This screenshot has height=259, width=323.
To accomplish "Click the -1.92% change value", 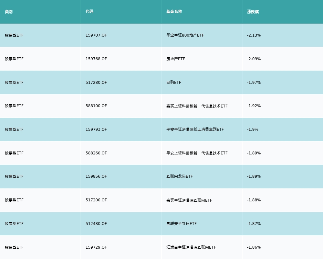I will click(254, 106).
